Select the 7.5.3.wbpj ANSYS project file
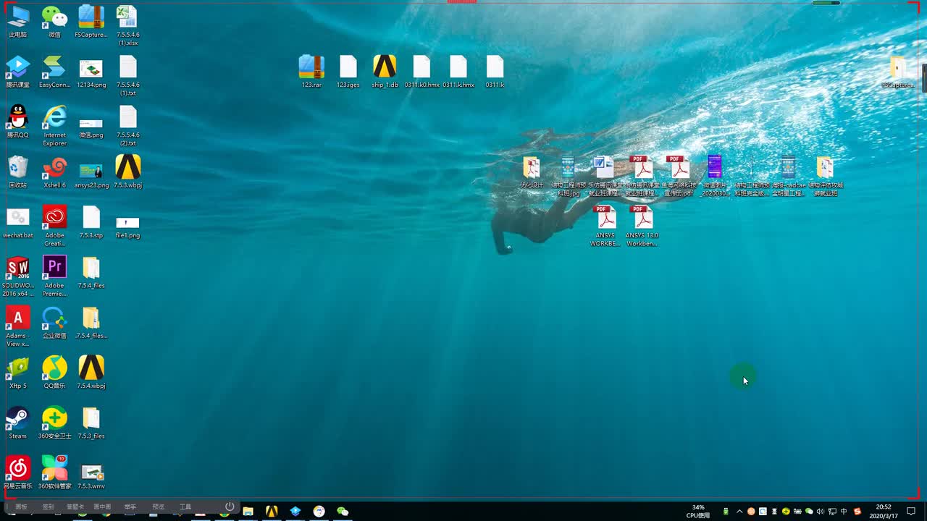 pyautogui.click(x=128, y=171)
